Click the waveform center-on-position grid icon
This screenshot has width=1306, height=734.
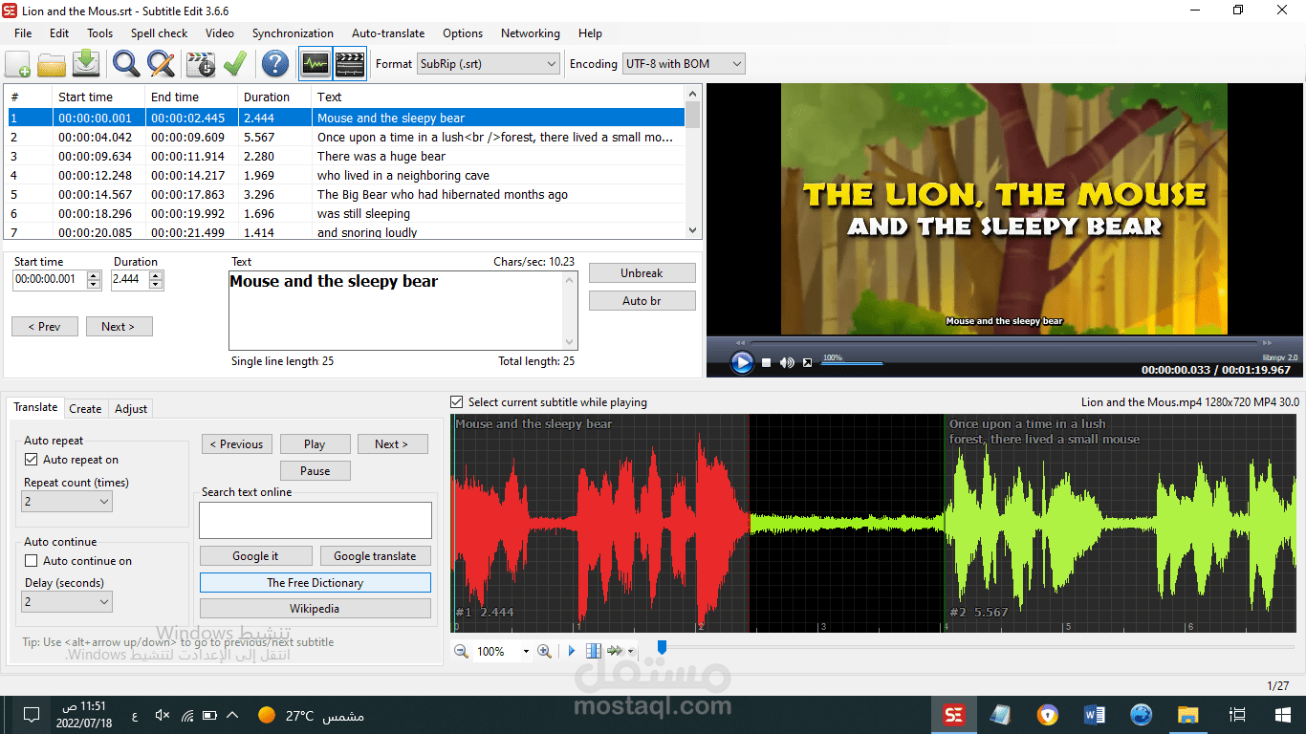point(594,651)
